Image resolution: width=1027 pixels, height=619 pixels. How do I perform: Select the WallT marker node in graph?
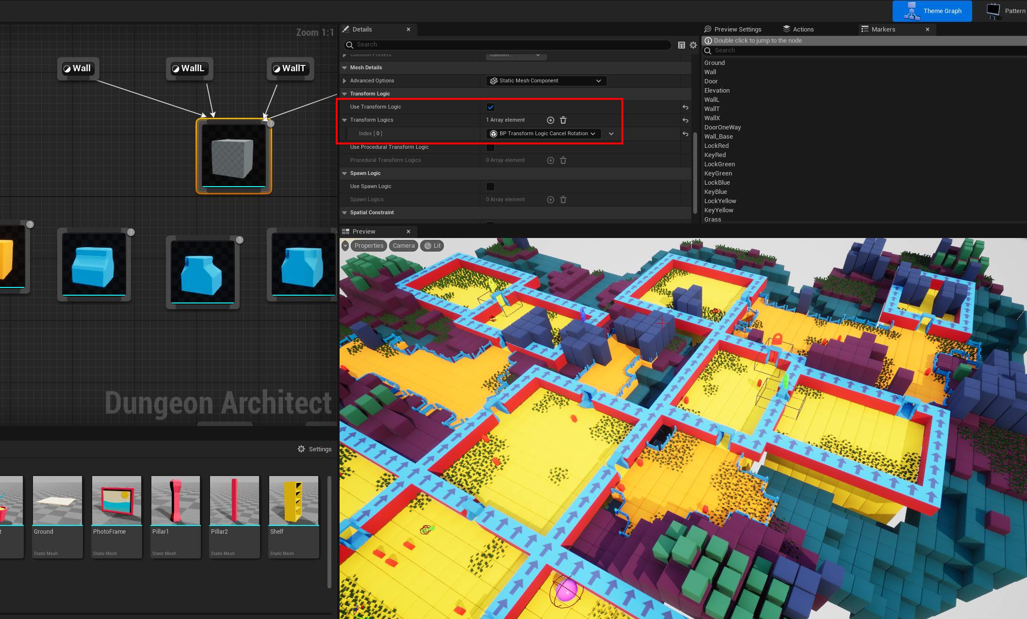coord(290,68)
